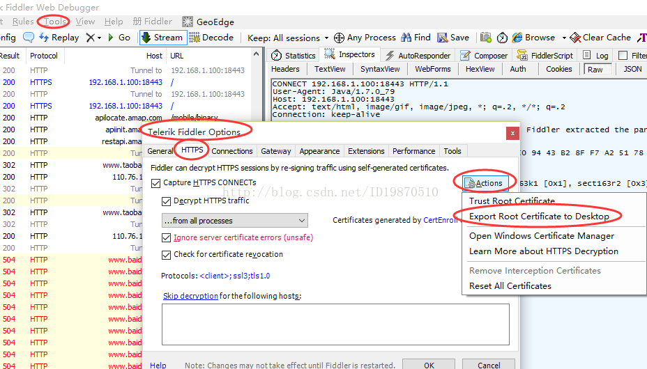The height and width of the screenshot is (369, 647).
Task: Toggle Decrypt HTTPS traffic checkbox
Action: pyautogui.click(x=167, y=201)
